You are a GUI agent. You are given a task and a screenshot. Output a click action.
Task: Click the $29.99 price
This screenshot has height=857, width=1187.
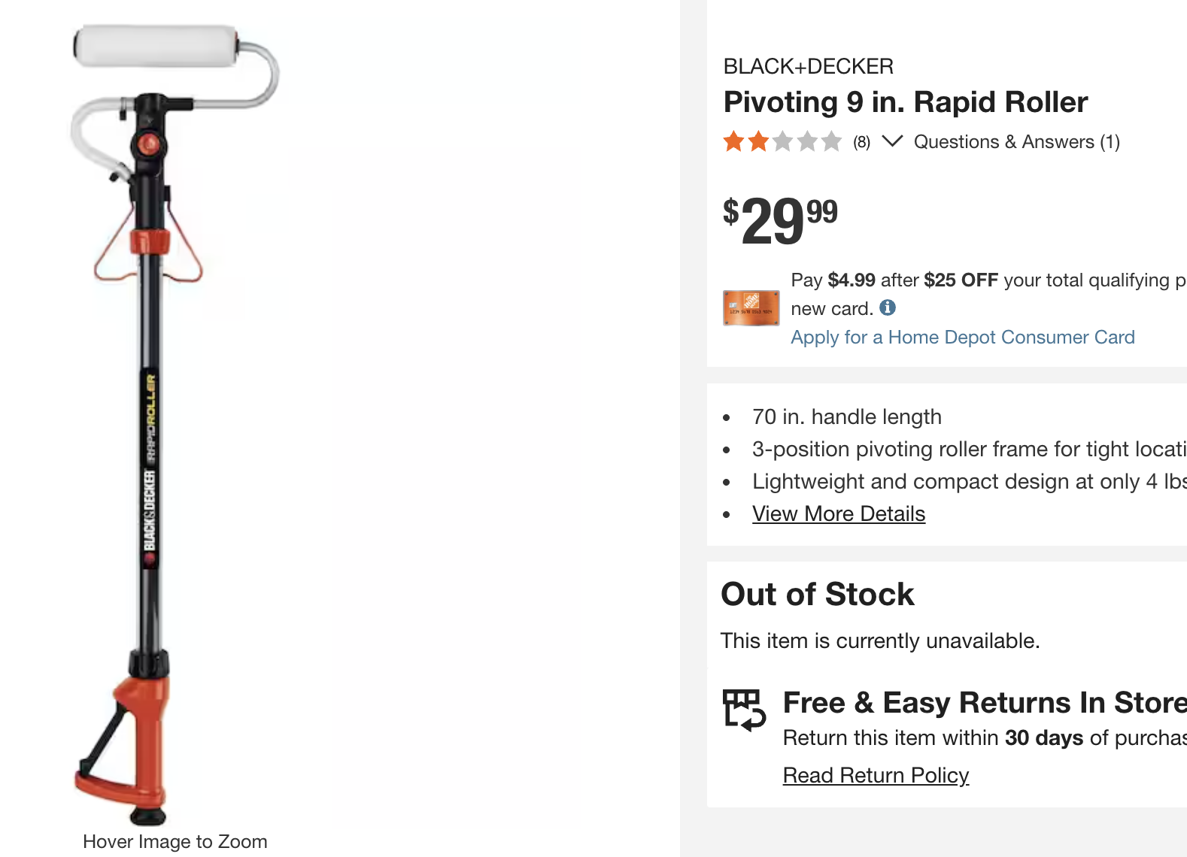click(780, 220)
